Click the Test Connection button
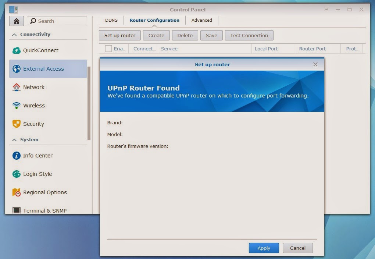 (249, 35)
